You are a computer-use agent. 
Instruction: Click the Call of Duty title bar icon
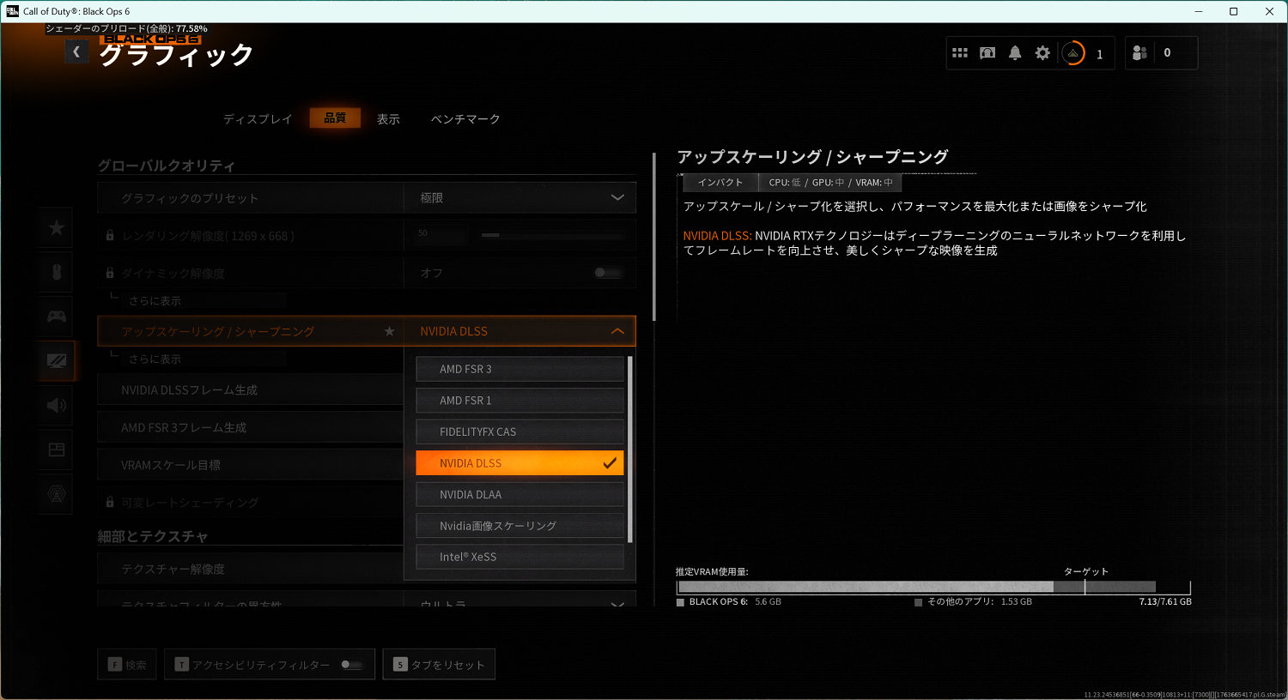click(12, 11)
